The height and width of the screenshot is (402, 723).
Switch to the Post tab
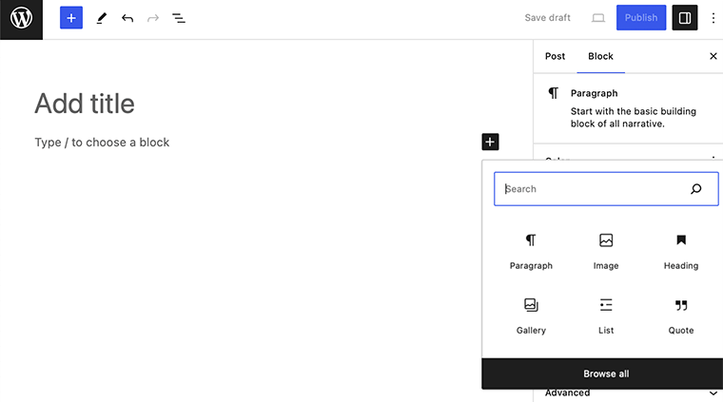tap(555, 56)
